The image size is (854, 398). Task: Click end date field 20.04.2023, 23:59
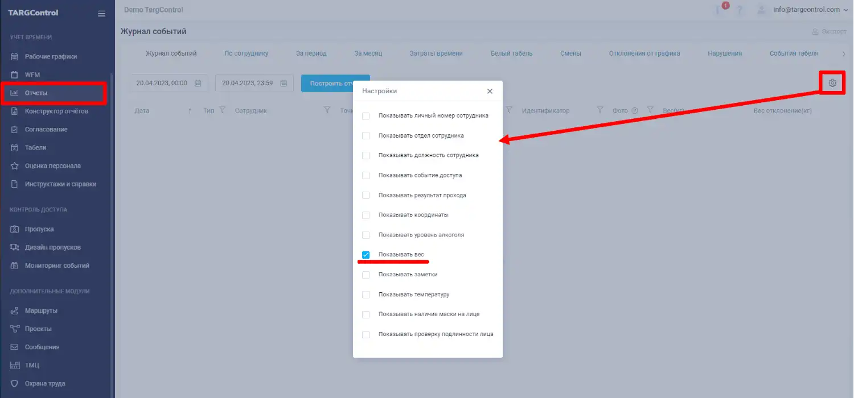254,83
